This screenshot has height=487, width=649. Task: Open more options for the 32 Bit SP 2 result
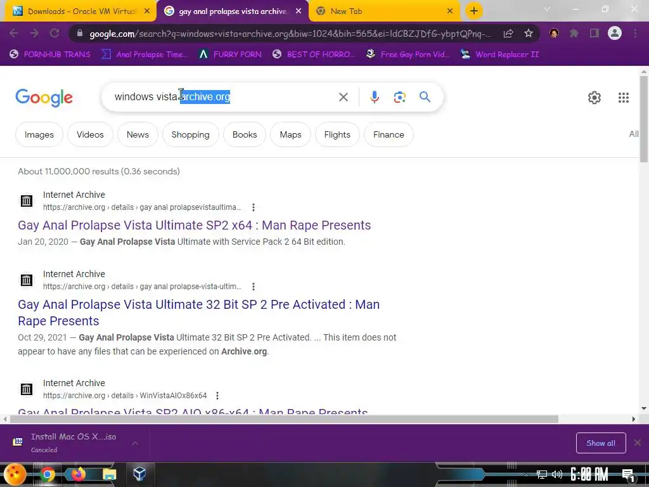coord(254,287)
